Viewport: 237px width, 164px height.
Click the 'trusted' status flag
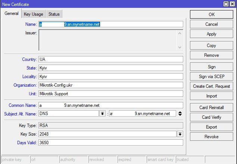(x=190, y=160)
